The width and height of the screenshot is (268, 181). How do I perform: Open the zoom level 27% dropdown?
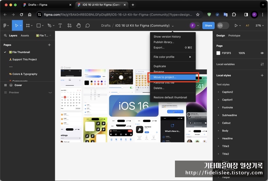(x=259, y=26)
